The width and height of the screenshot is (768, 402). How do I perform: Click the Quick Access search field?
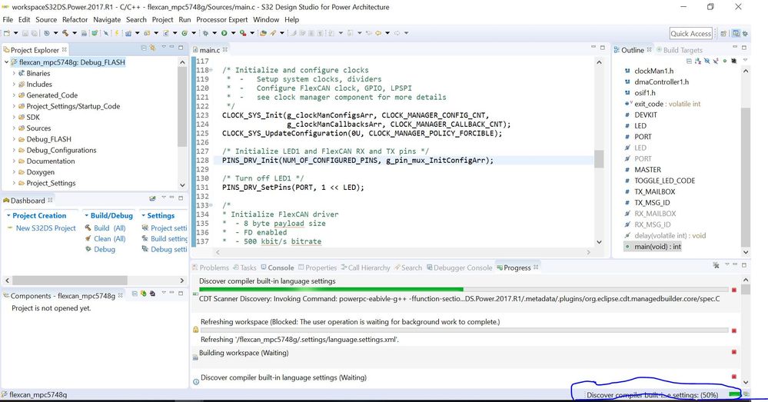(690, 33)
